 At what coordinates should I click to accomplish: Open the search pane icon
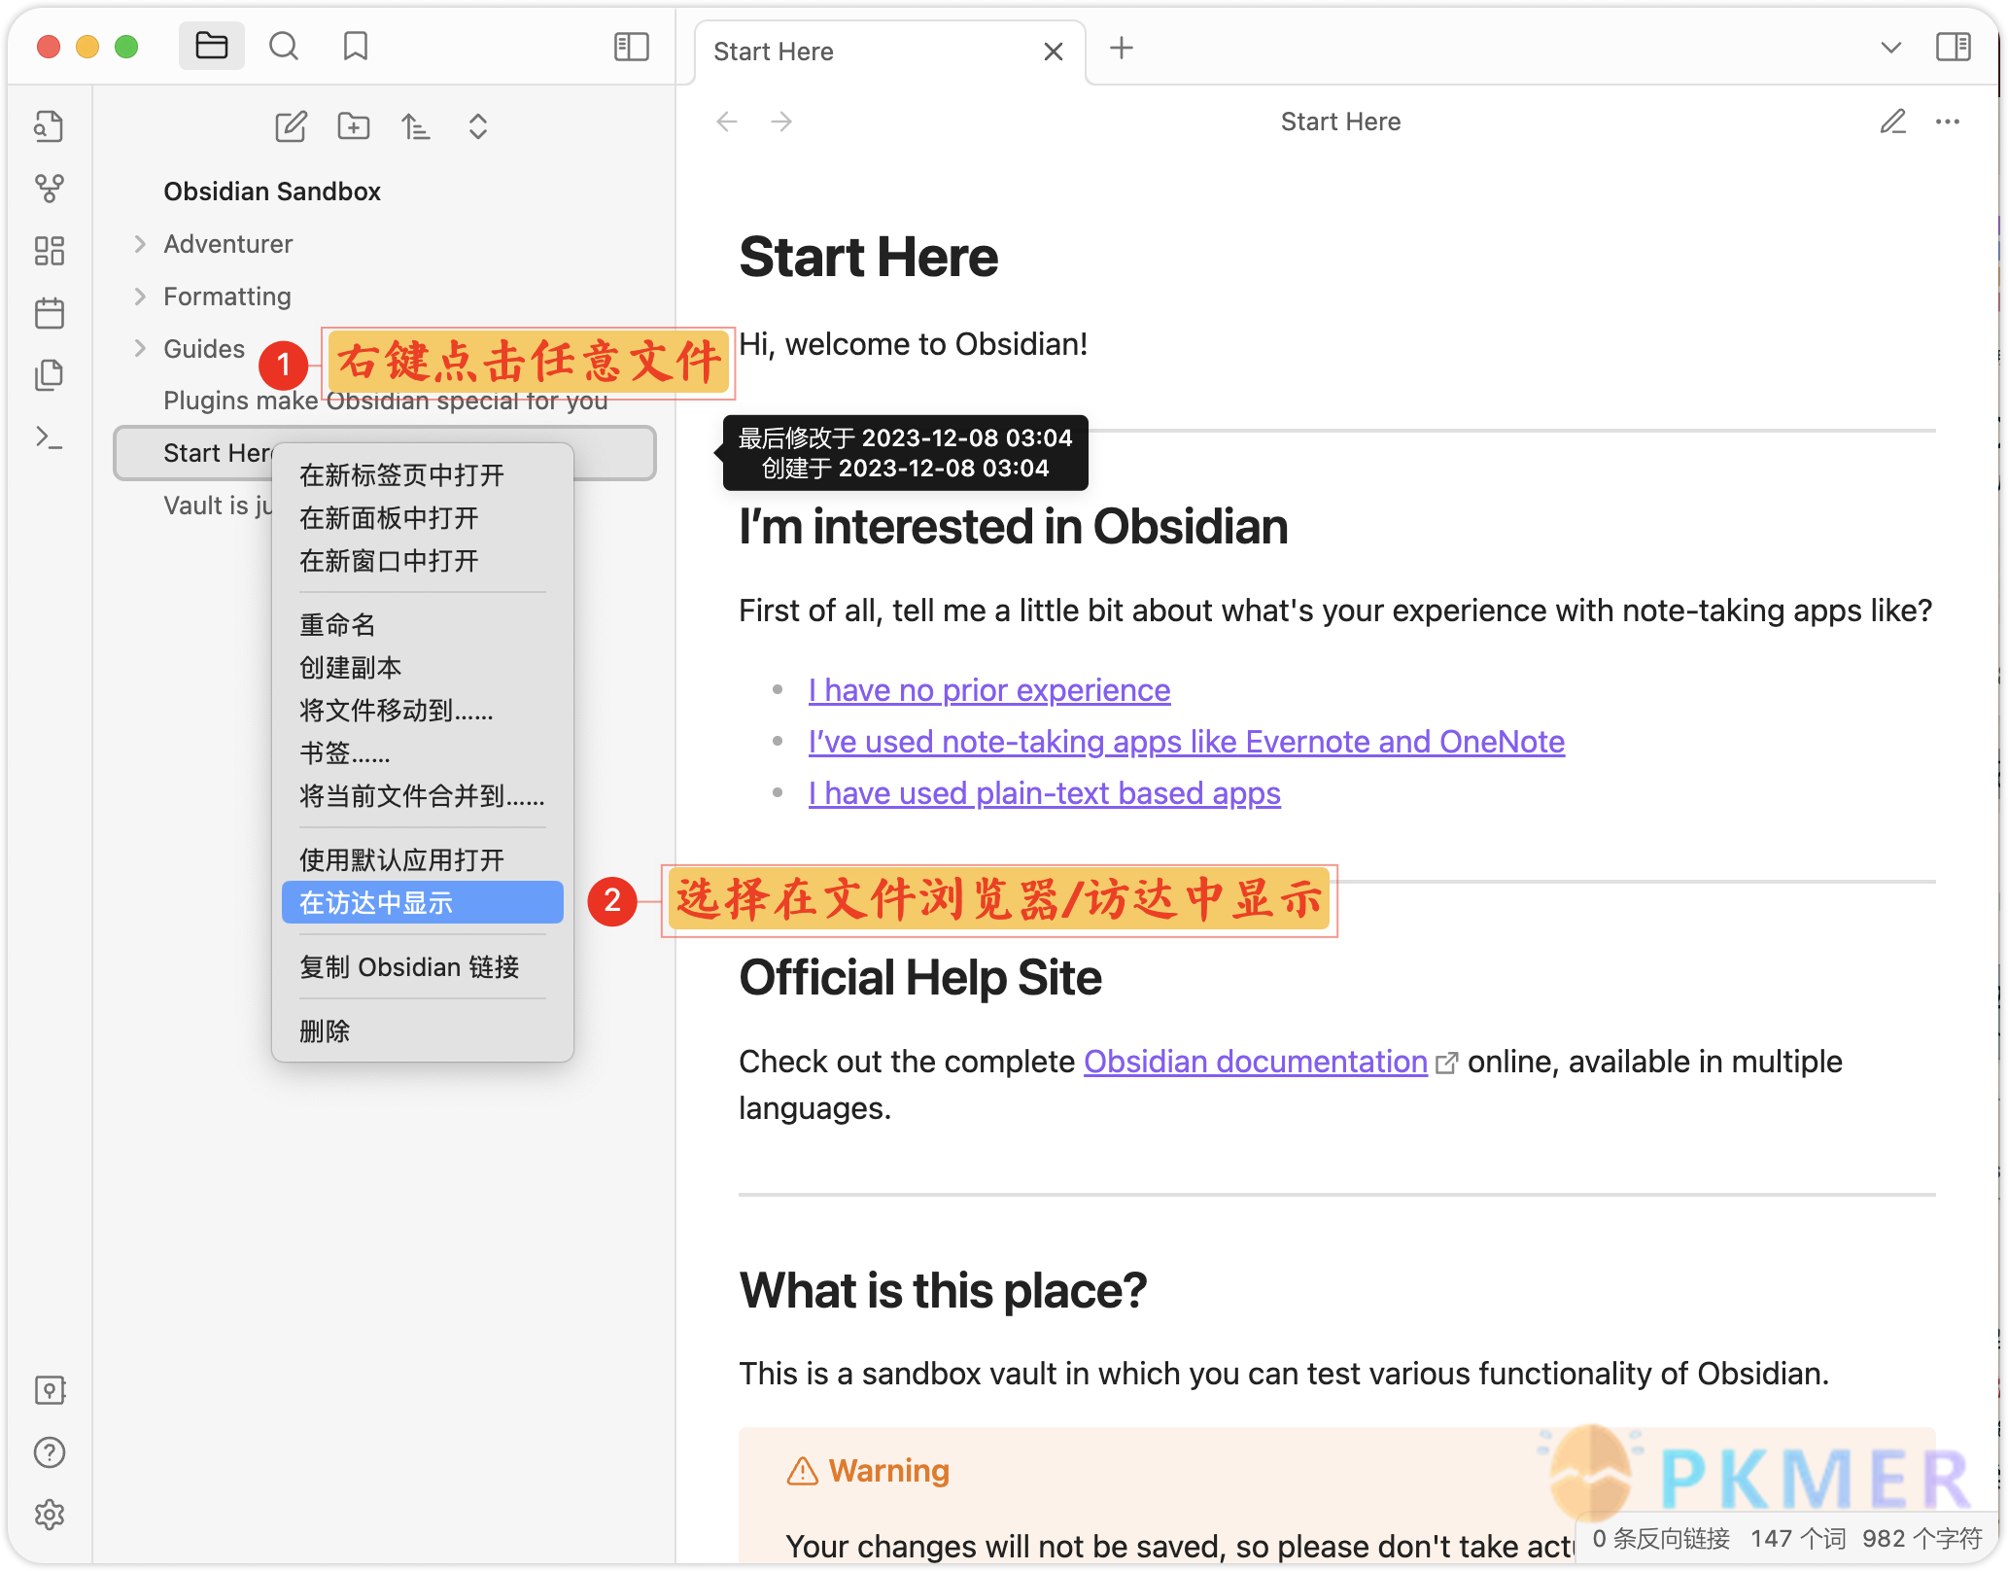(x=284, y=47)
